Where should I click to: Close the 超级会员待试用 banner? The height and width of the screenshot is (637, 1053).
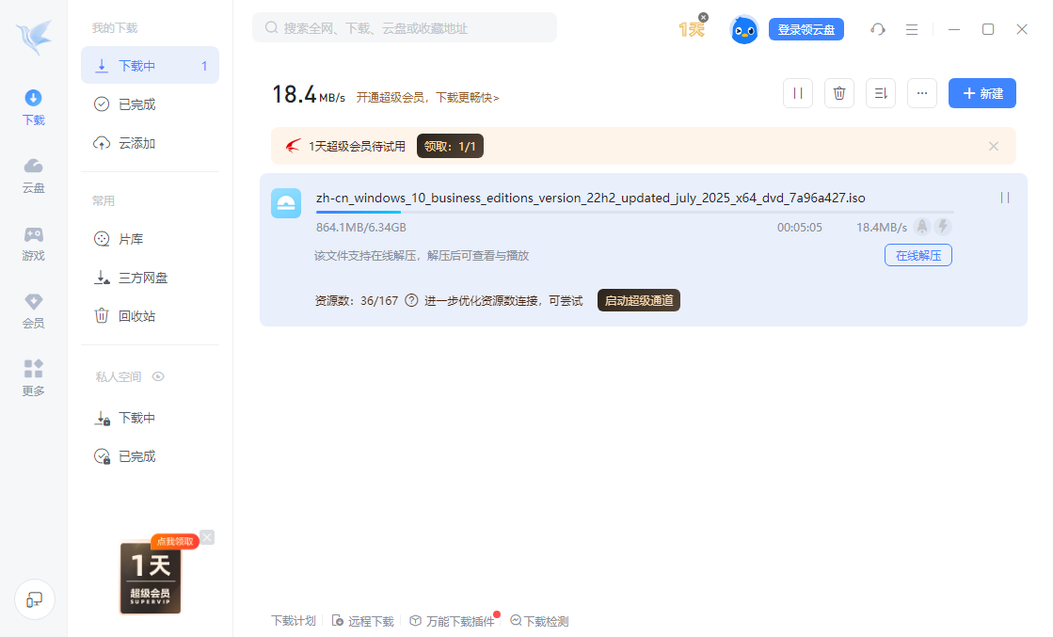pyautogui.click(x=993, y=147)
